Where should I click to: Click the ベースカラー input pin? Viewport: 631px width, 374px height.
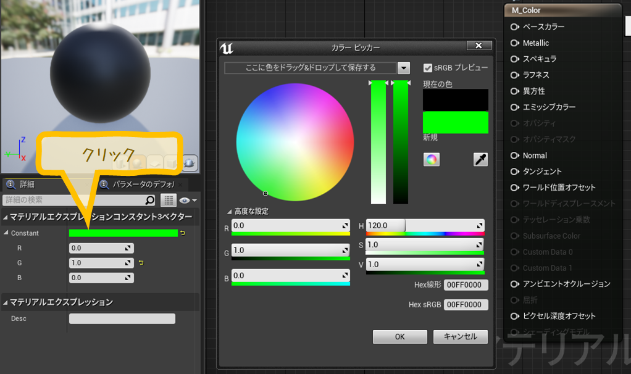(515, 27)
